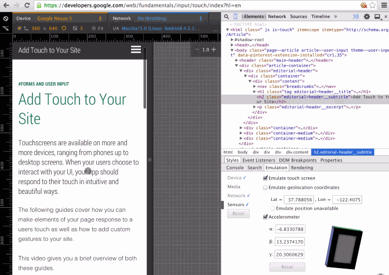Open the Rendering drawer tab
This screenshot has height=275, width=389.
301,168
